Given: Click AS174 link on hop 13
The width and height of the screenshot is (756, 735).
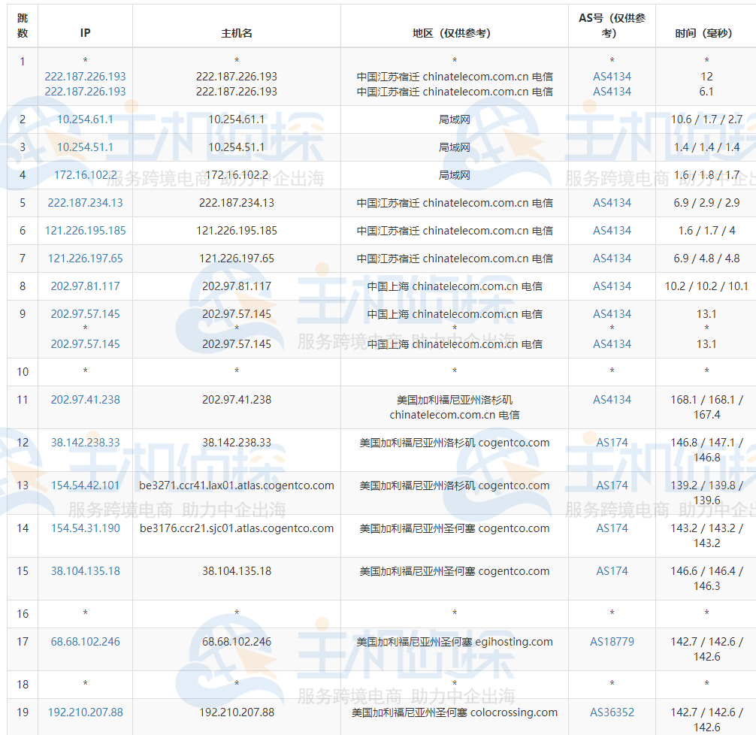Looking at the screenshot, I should (612, 485).
